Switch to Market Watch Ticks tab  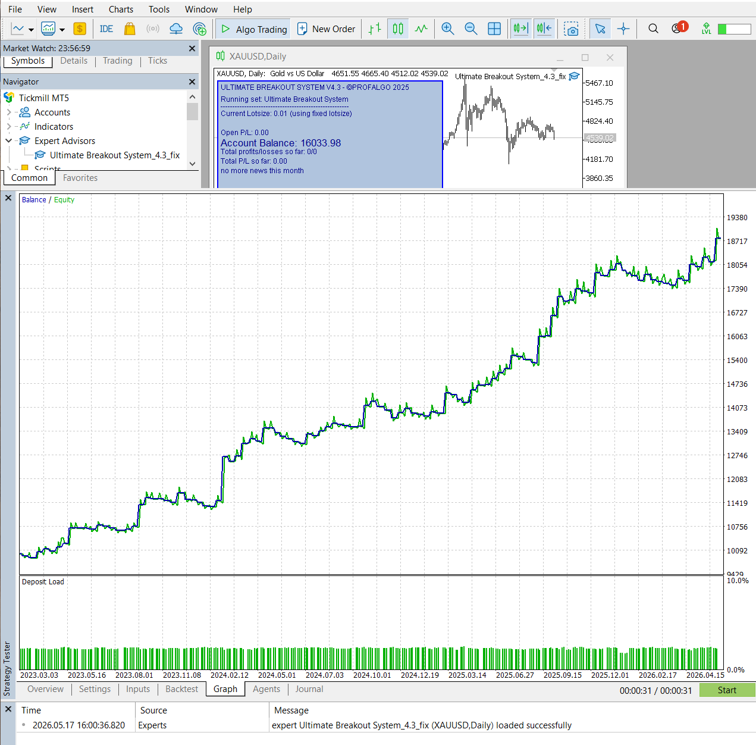point(158,61)
